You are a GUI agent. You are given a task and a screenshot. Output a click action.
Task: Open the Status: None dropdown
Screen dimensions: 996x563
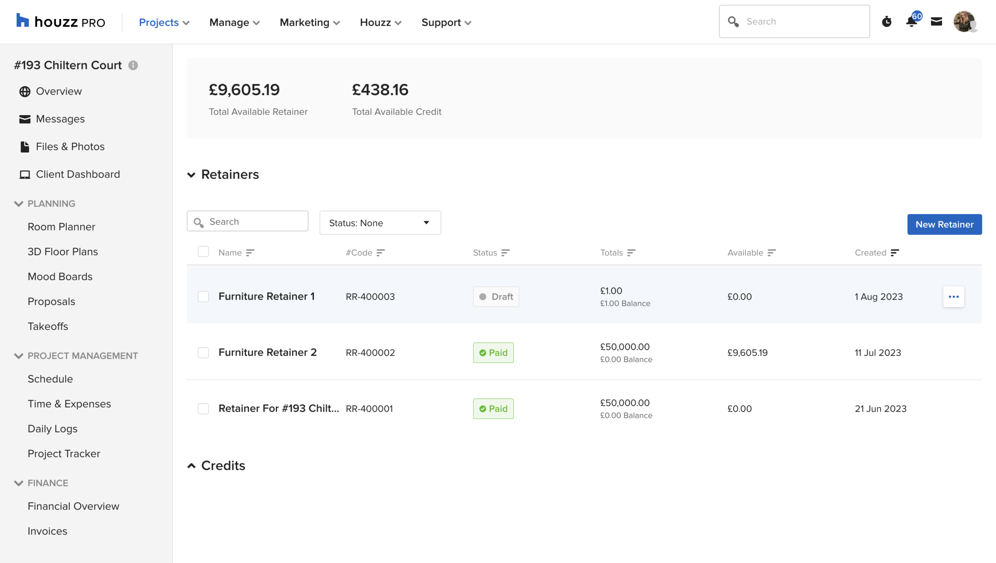tap(380, 223)
